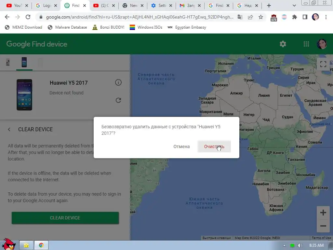
Task: Open the volume speaker tray icon
Action: point(300,245)
